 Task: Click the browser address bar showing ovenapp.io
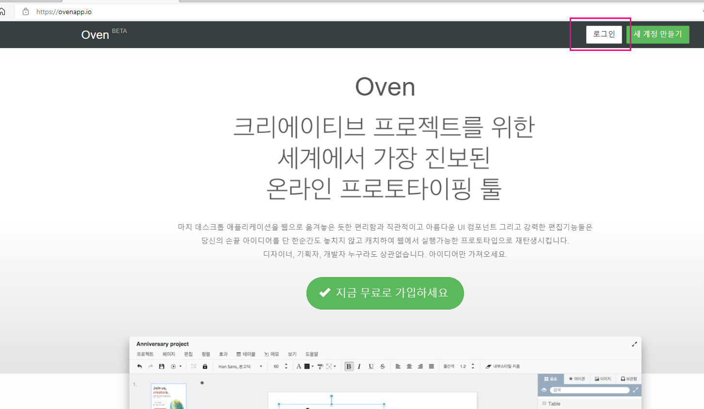pyautogui.click(x=359, y=12)
